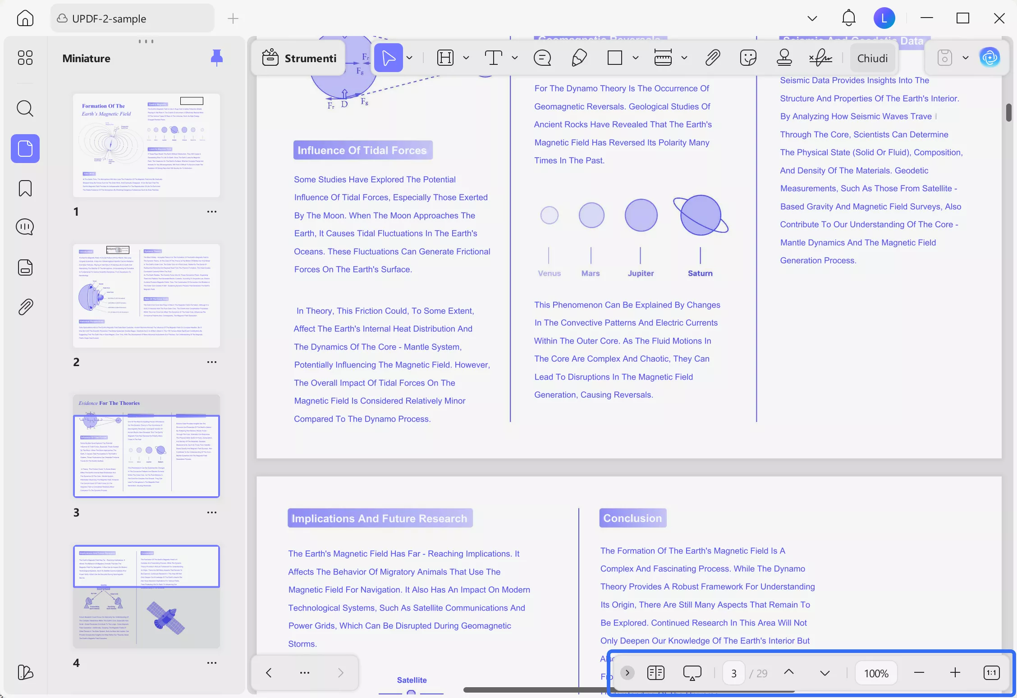The width and height of the screenshot is (1017, 698).
Task: Open the UPDF AI assistant icon
Action: click(x=990, y=58)
